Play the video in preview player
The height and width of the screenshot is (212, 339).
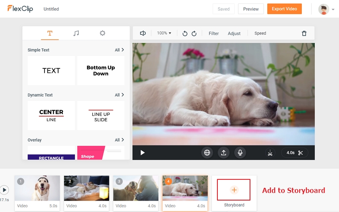(x=142, y=153)
